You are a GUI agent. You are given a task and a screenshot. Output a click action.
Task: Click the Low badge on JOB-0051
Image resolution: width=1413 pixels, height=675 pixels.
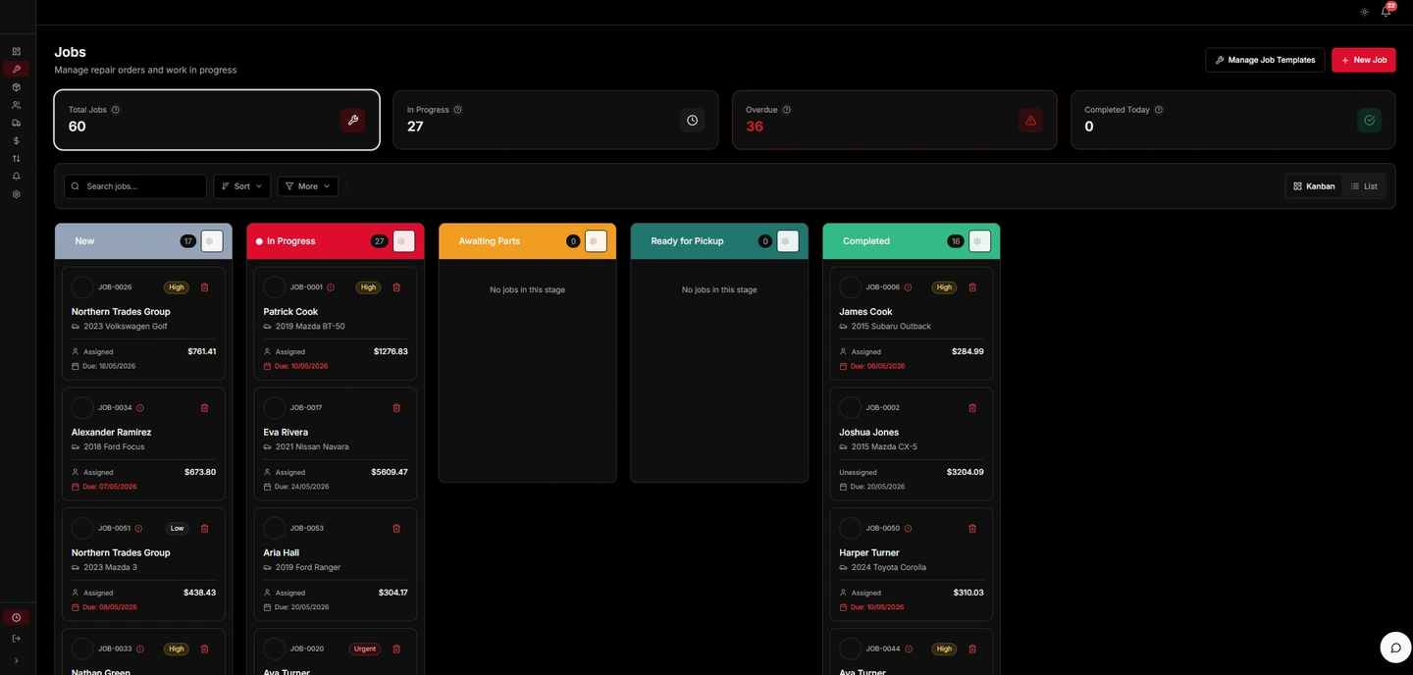pyautogui.click(x=177, y=529)
